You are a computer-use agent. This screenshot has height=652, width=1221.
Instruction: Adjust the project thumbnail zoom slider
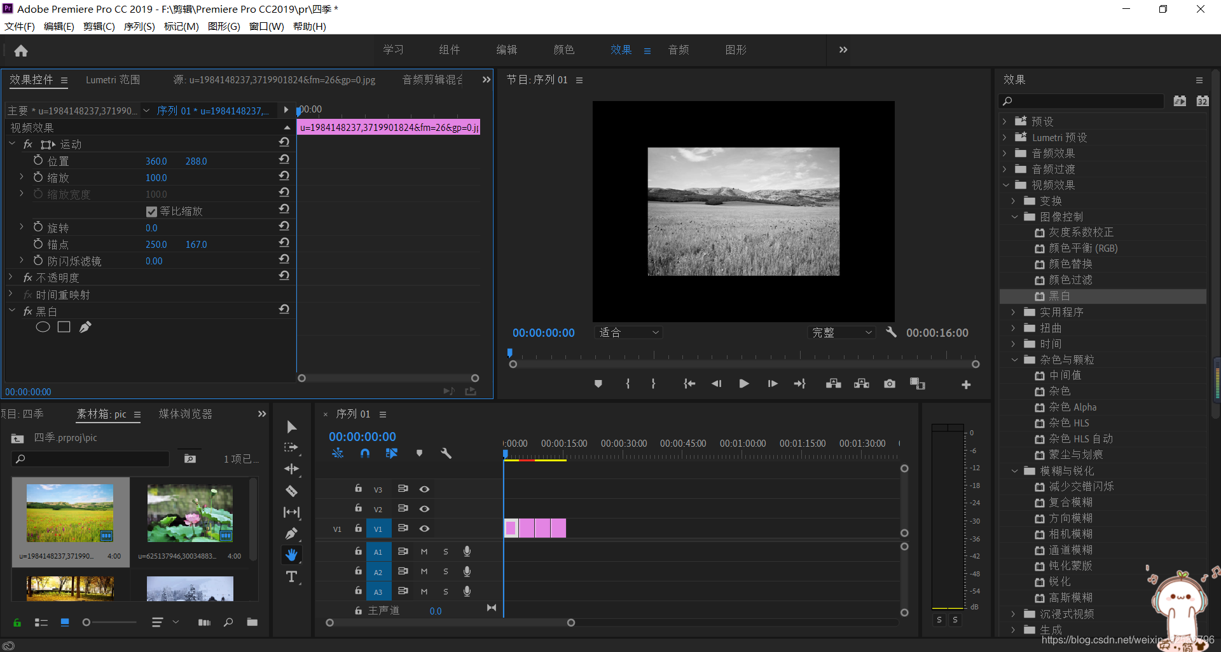tap(87, 622)
